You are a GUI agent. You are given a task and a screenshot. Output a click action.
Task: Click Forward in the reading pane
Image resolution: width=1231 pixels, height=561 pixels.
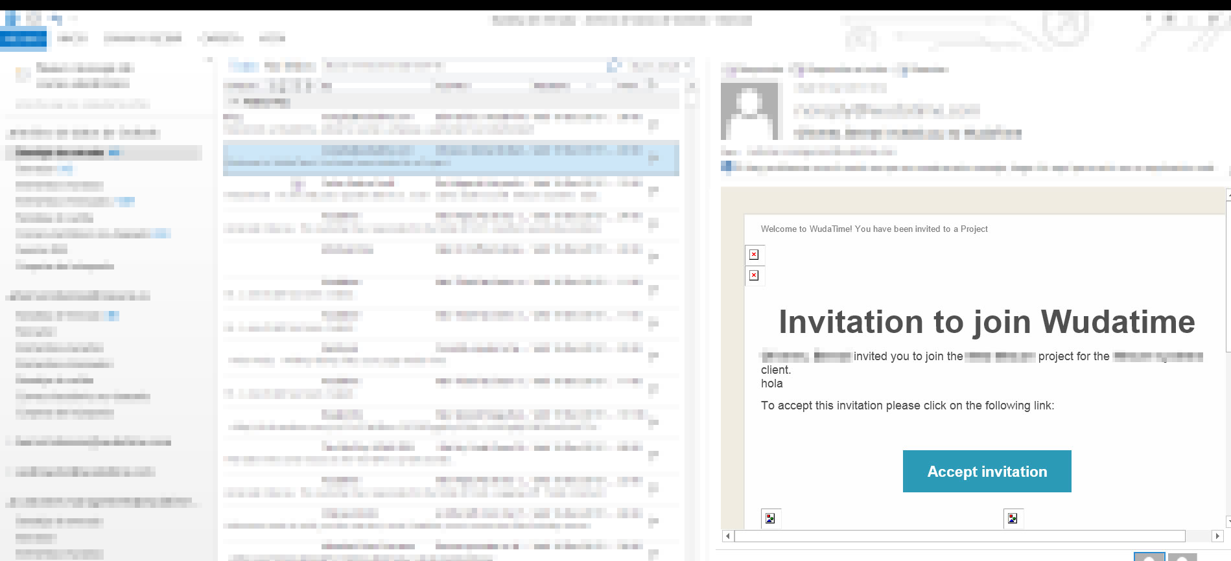(x=922, y=69)
